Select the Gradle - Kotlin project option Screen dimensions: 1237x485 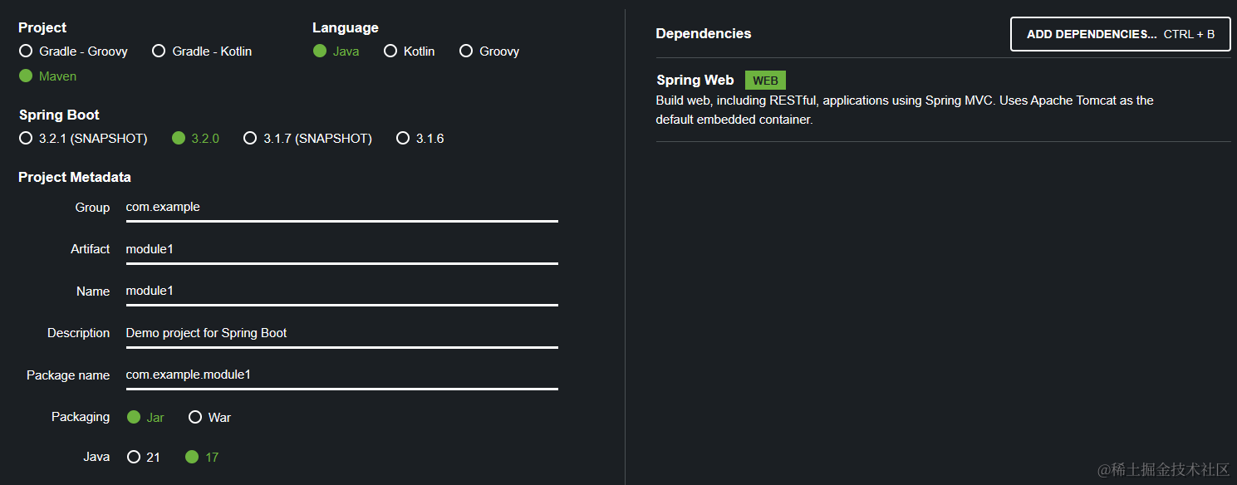point(202,51)
